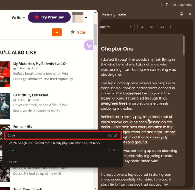Click the highlighted 'Behind me, a manly physique' paragraph
Viewport: 195px width, 190px height.
tap(138, 129)
